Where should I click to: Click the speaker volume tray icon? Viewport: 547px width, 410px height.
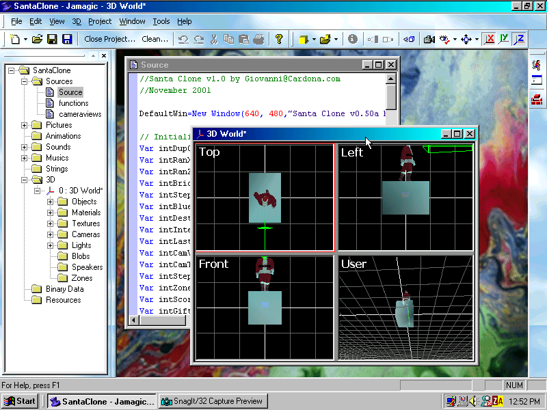click(x=473, y=401)
